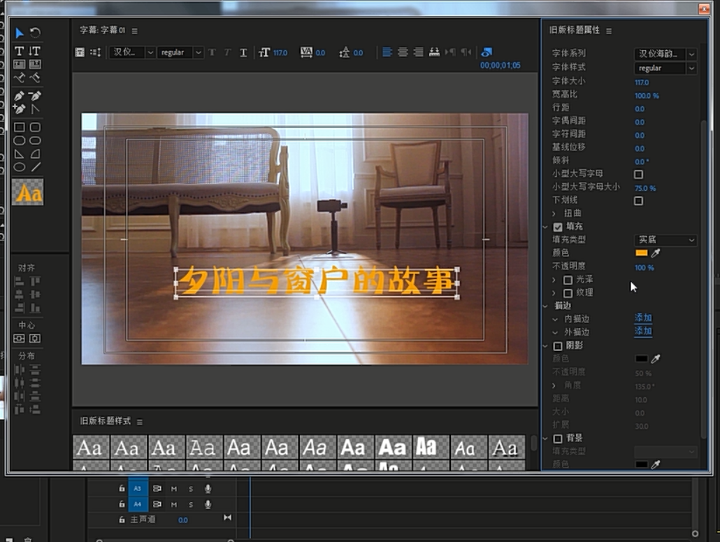Viewport: 720px width, 542px height.
Task: Open the 字体样式 regular dropdown in properties
Action: [665, 68]
